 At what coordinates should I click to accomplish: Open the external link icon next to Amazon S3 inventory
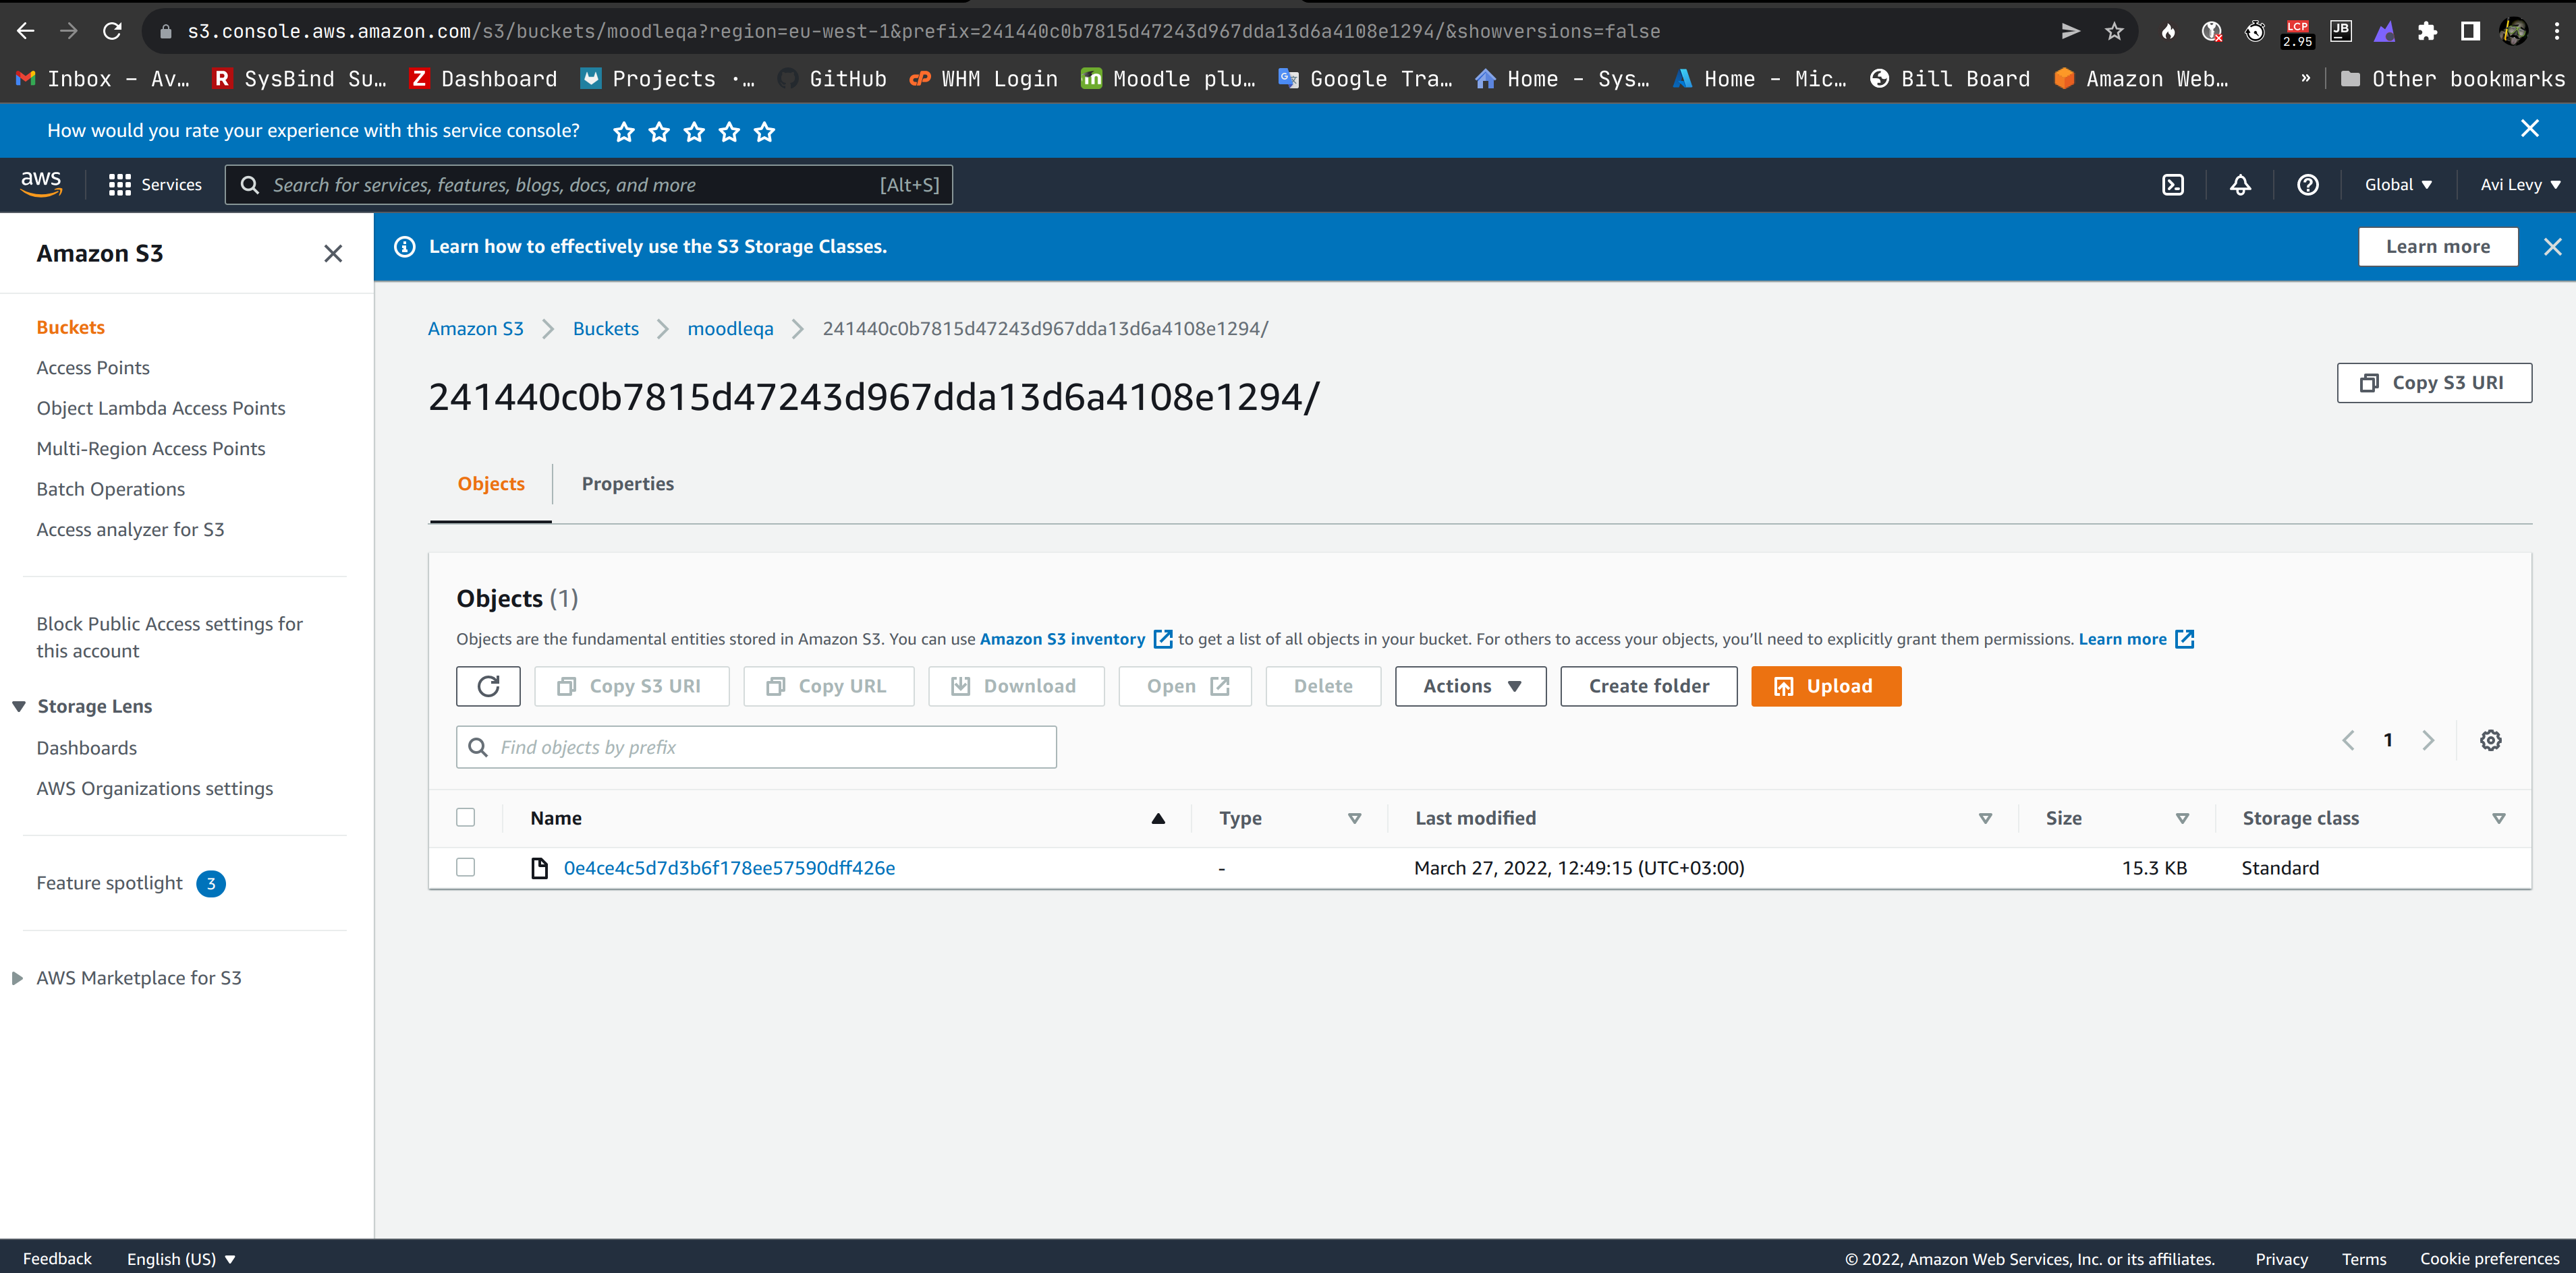click(1162, 639)
